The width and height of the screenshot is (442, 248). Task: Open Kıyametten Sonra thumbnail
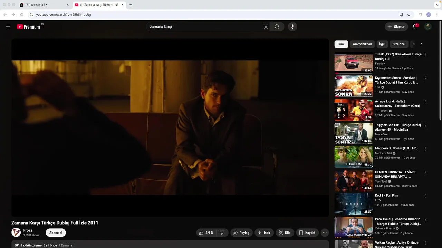tap(354, 86)
